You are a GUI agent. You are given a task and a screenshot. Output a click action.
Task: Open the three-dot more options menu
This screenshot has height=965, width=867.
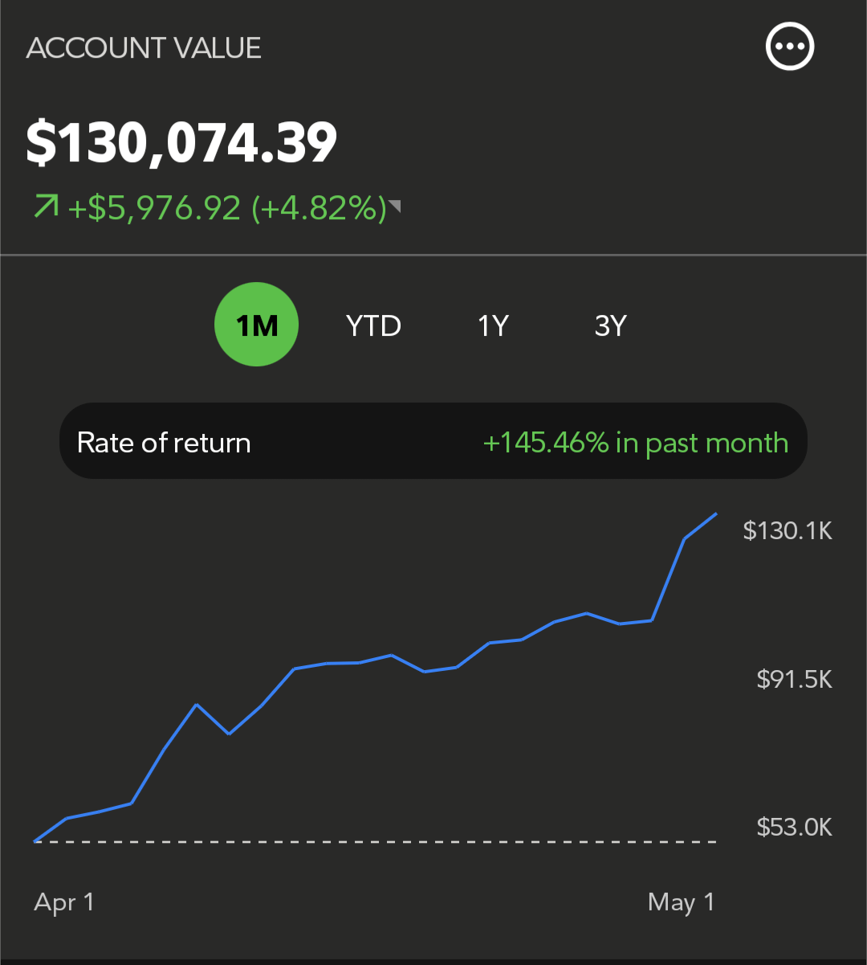790,47
